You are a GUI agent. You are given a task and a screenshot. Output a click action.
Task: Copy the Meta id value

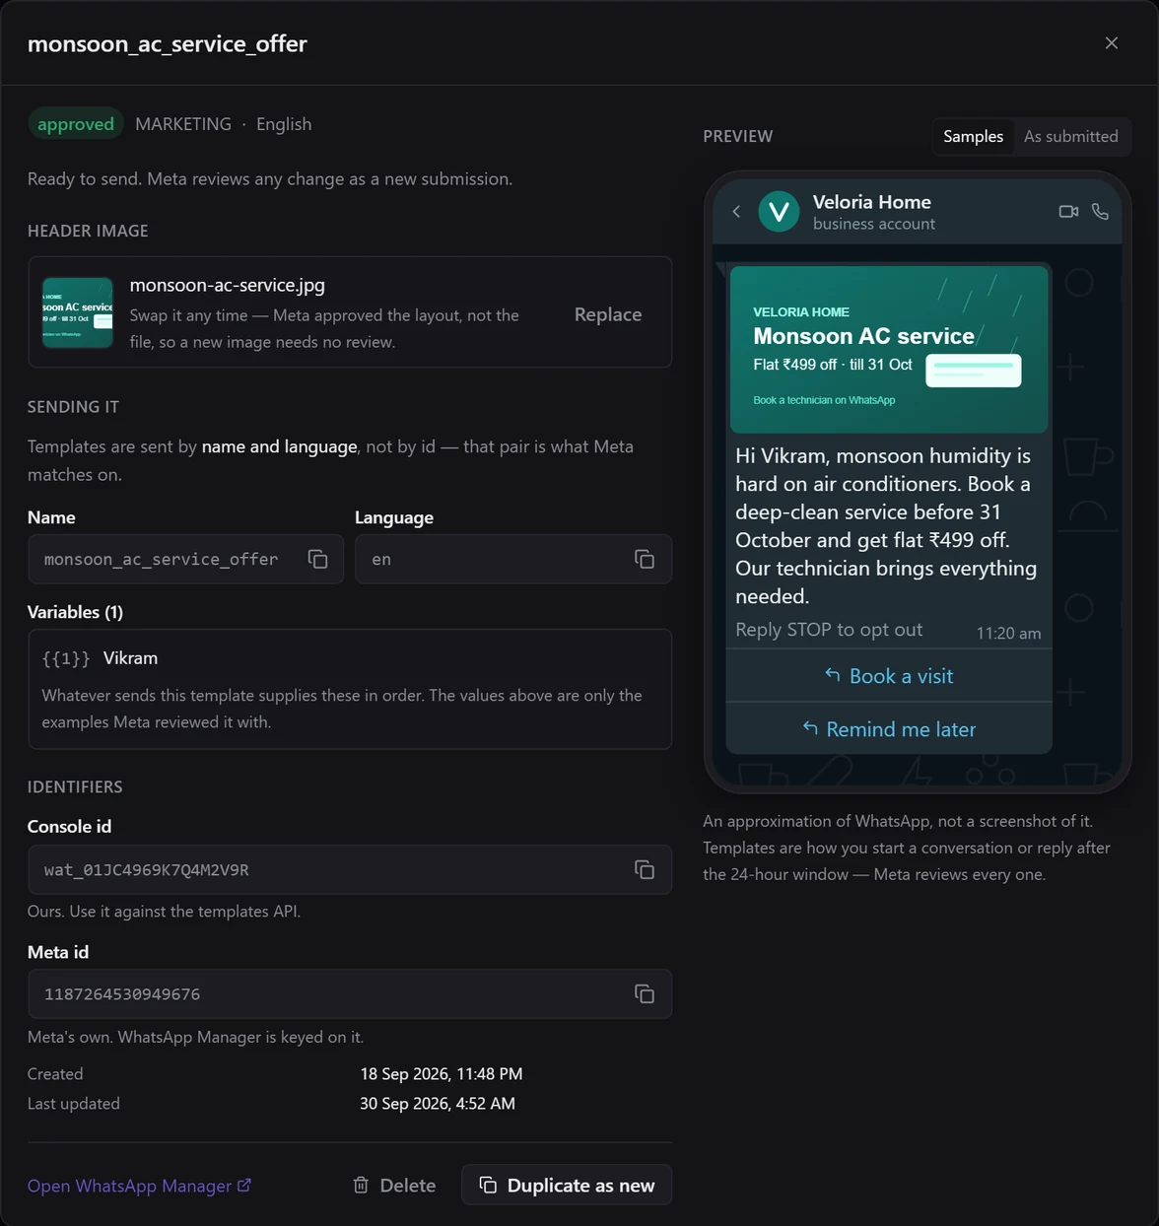point(645,993)
